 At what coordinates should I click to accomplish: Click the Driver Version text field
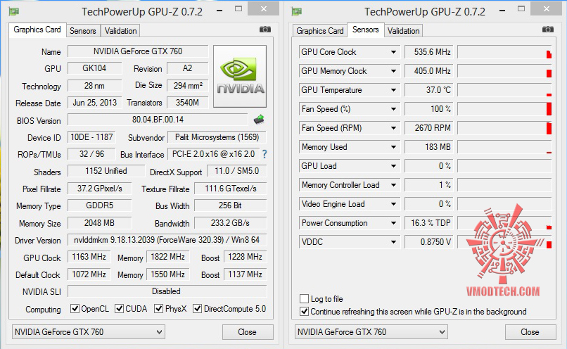tap(167, 241)
